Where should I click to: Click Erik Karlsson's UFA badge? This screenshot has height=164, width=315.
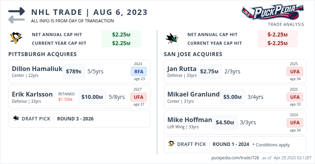(x=139, y=97)
